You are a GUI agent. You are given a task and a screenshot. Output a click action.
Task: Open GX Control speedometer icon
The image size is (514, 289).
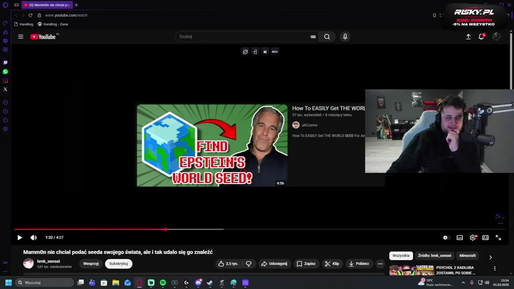[5, 23]
